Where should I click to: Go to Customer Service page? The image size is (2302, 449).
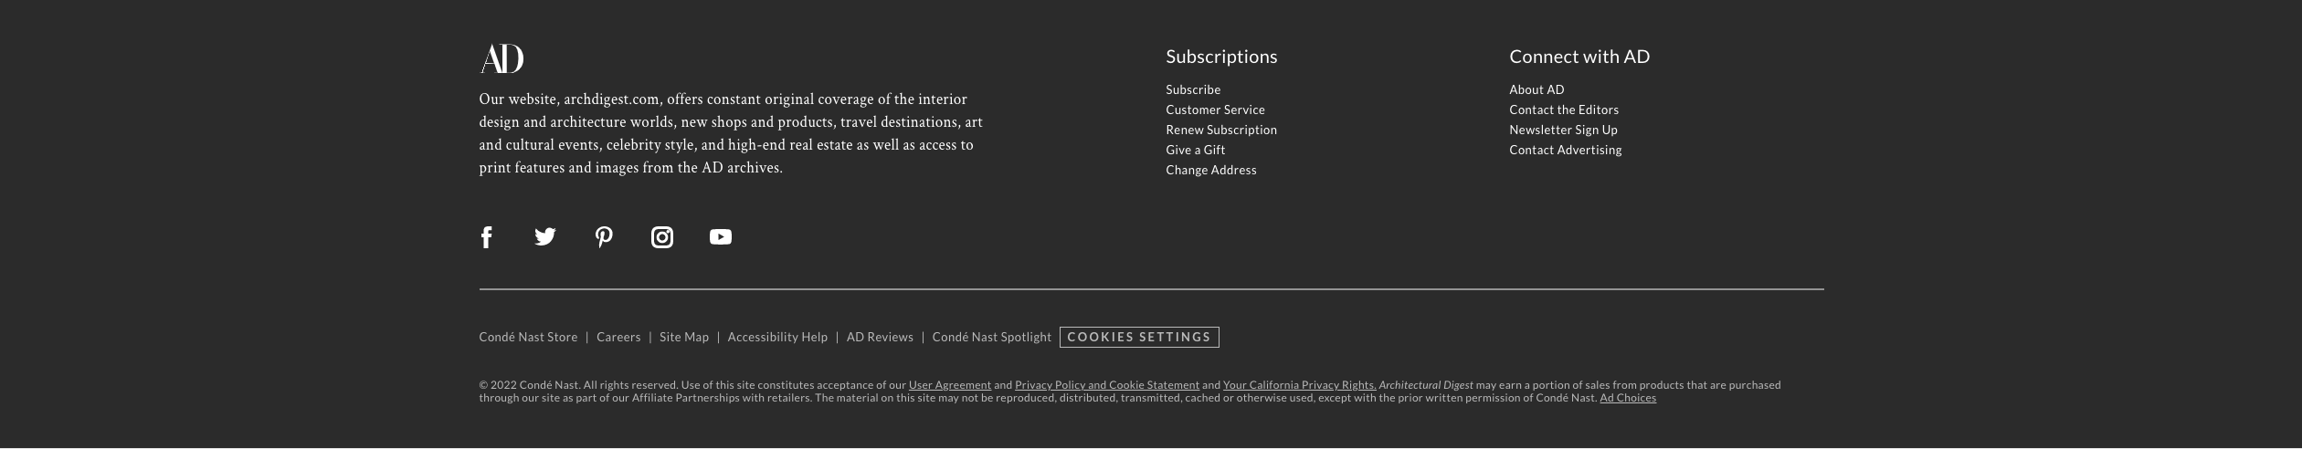tap(1215, 110)
